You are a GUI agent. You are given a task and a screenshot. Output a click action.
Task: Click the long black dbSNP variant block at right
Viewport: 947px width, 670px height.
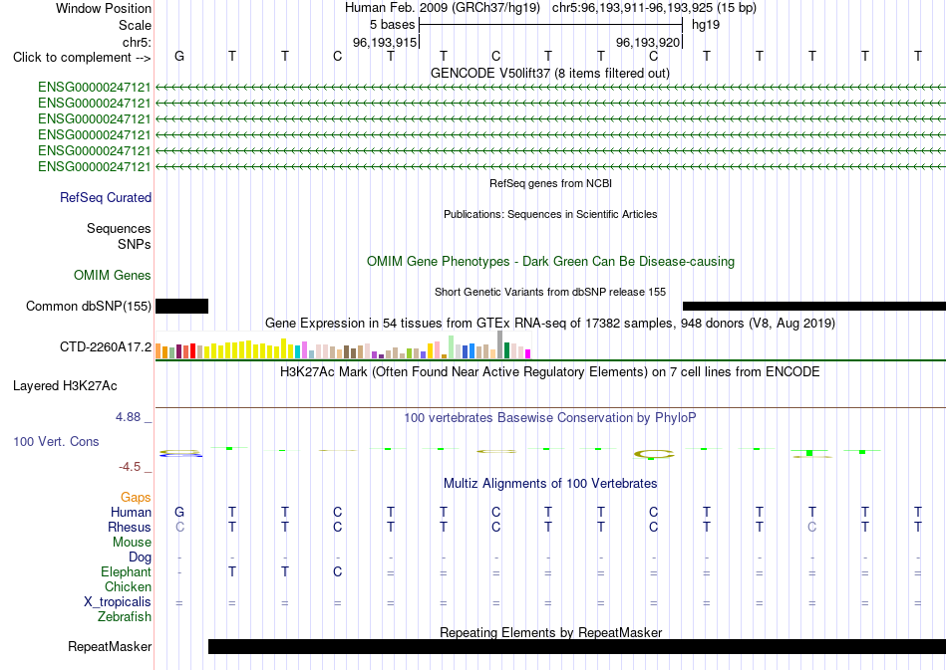(814, 307)
